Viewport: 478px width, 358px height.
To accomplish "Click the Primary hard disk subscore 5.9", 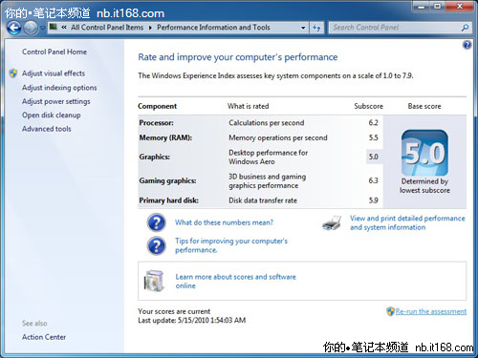I will tap(373, 200).
